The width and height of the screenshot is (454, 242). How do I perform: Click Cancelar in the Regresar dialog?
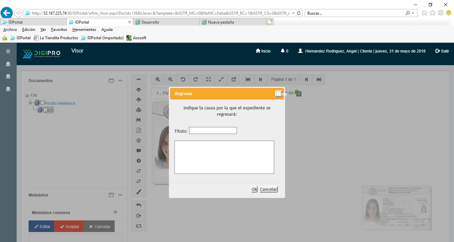point(269,189)
